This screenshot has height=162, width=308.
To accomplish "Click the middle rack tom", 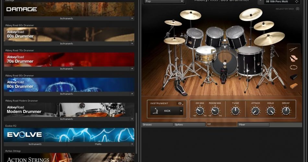I will point(215,37).
